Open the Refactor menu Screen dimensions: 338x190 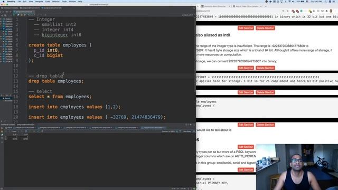point(56,2)
